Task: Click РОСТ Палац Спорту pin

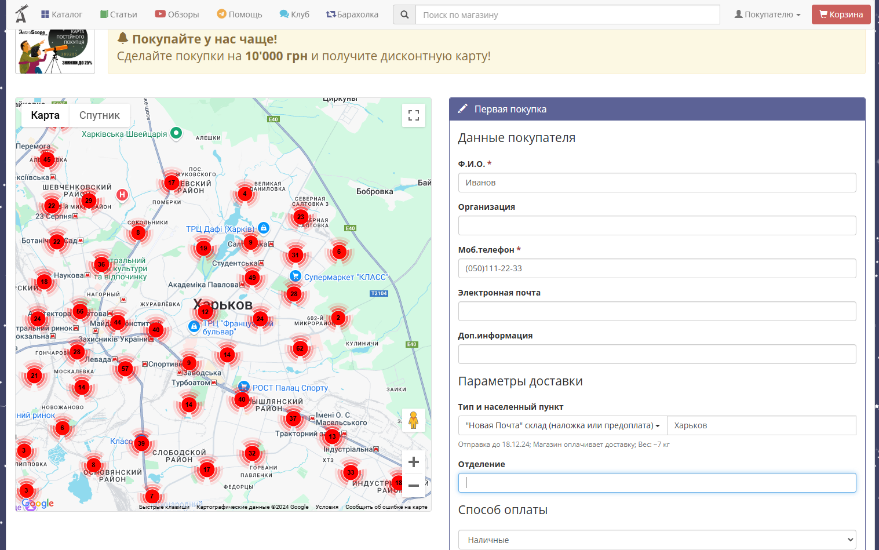Action: point(244,387)
